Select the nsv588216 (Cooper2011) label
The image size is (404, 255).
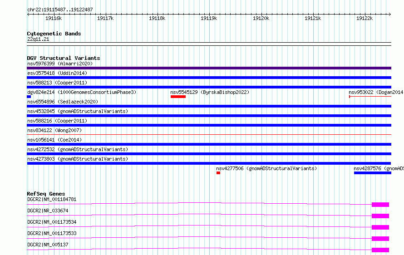pos(57,121)
